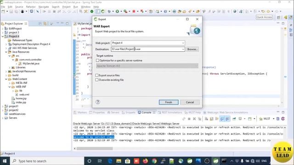Viewport: 294px width, 165px height.
Task: Open the Project menu
Action: pos(66,7)
